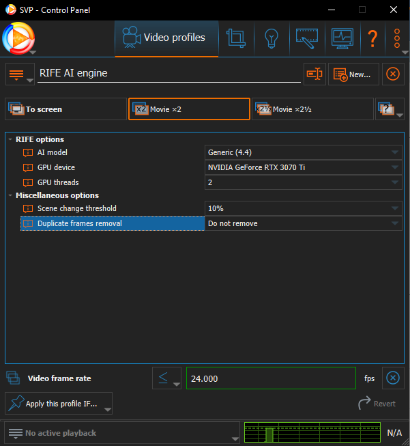Viewport: 410px width, 446px height.
Task: Delete profile with the orange X icon
Action: [392, 74]
